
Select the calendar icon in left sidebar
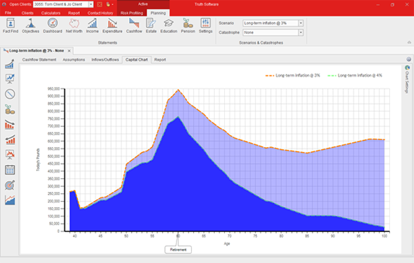[10, 170]
